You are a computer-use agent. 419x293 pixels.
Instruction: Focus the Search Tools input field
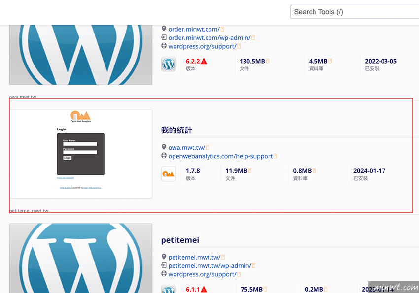pyautogui.click(x=354, y=12)
